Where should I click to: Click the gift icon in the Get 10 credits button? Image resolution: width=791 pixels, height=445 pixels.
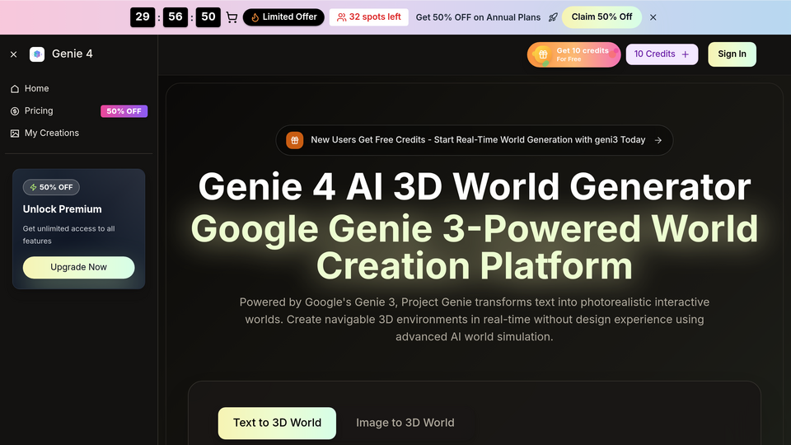click(543, 54)
